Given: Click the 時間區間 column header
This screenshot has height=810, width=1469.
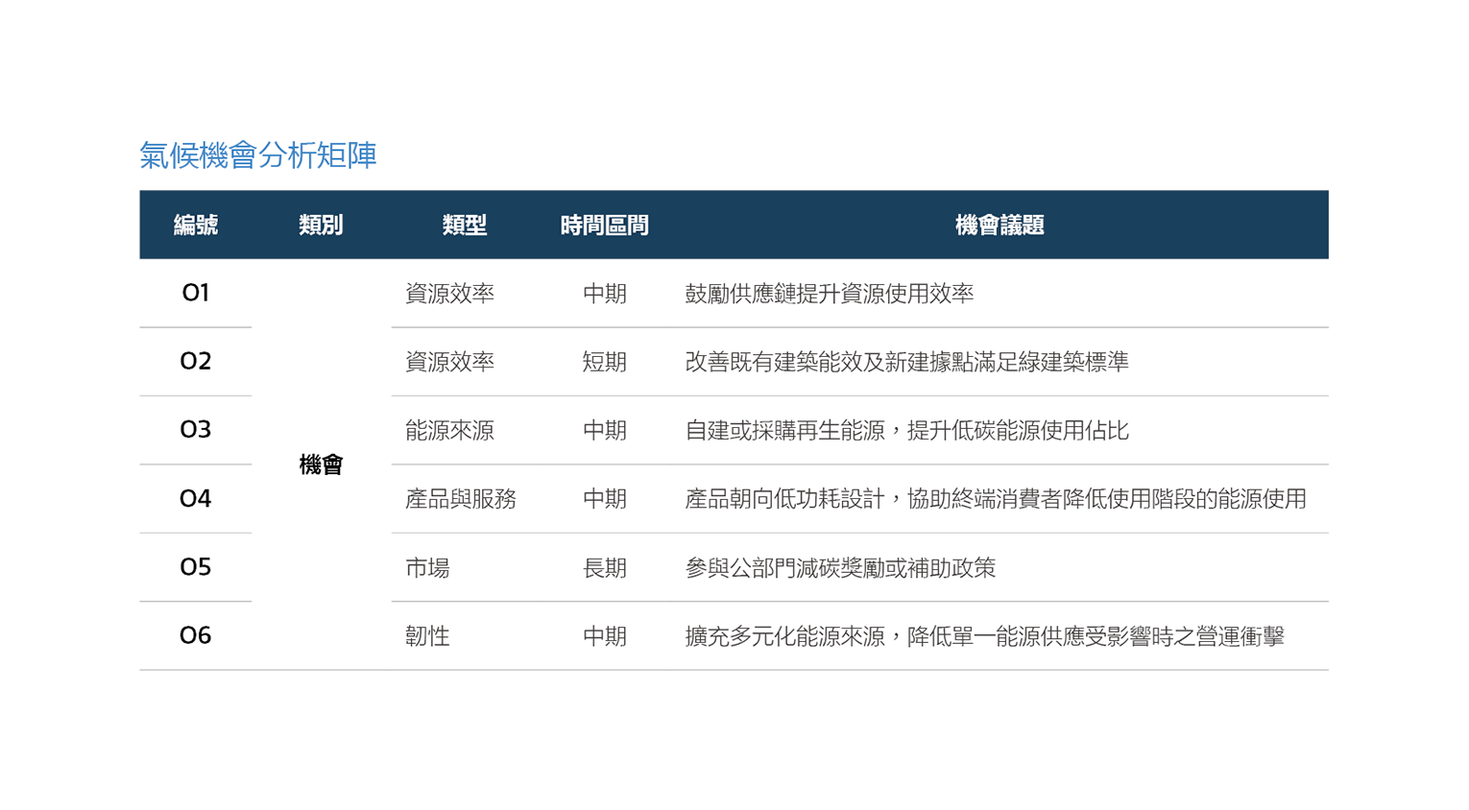Looking at the screenshot, I should (x=604, y=226).
